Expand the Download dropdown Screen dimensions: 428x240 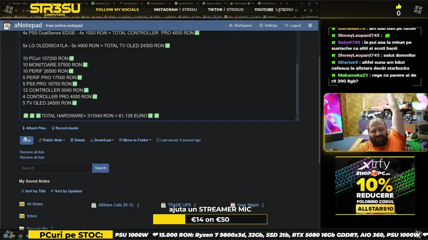102,140
